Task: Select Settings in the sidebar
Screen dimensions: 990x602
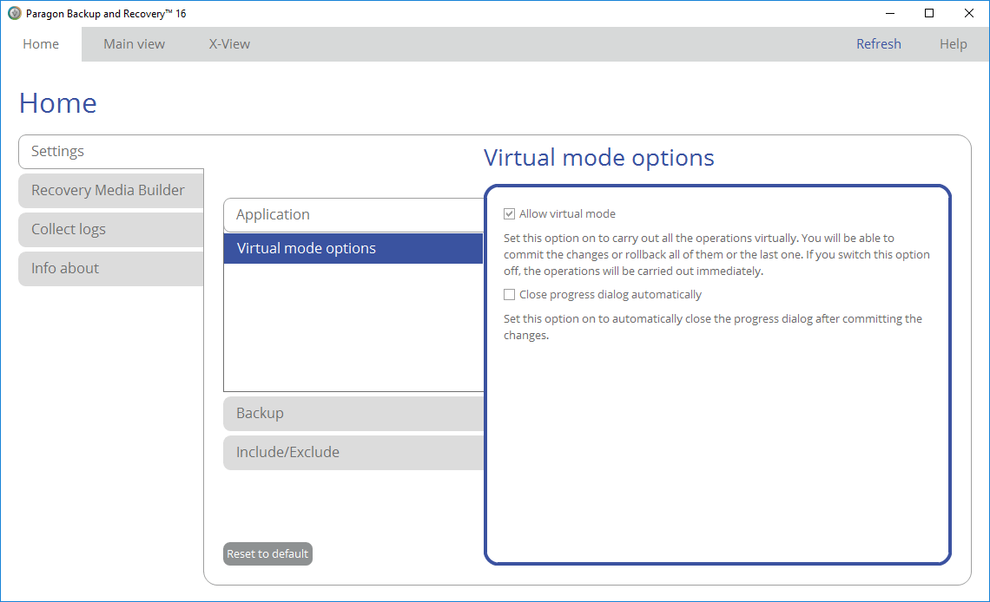Action: pyautogui.click(x=111, y=151)
